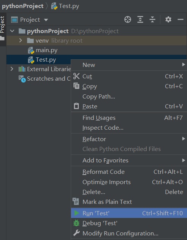Open the New submenu arrow
This screenshot has width=187, height=240.
pos(184,65)
